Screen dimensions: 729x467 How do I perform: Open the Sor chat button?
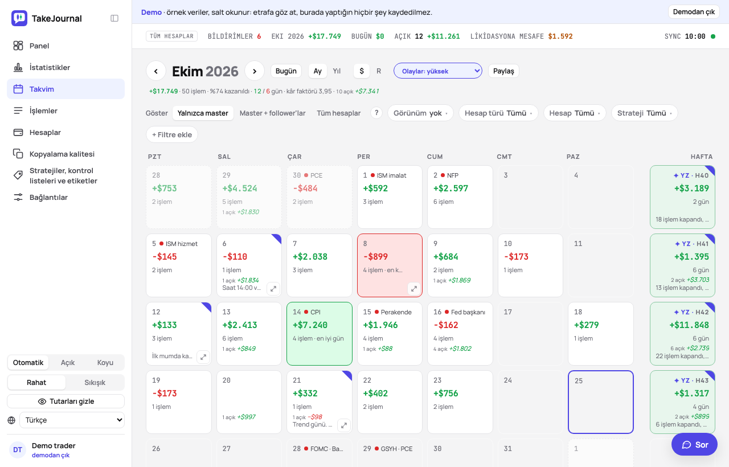[x=694, y=444]
